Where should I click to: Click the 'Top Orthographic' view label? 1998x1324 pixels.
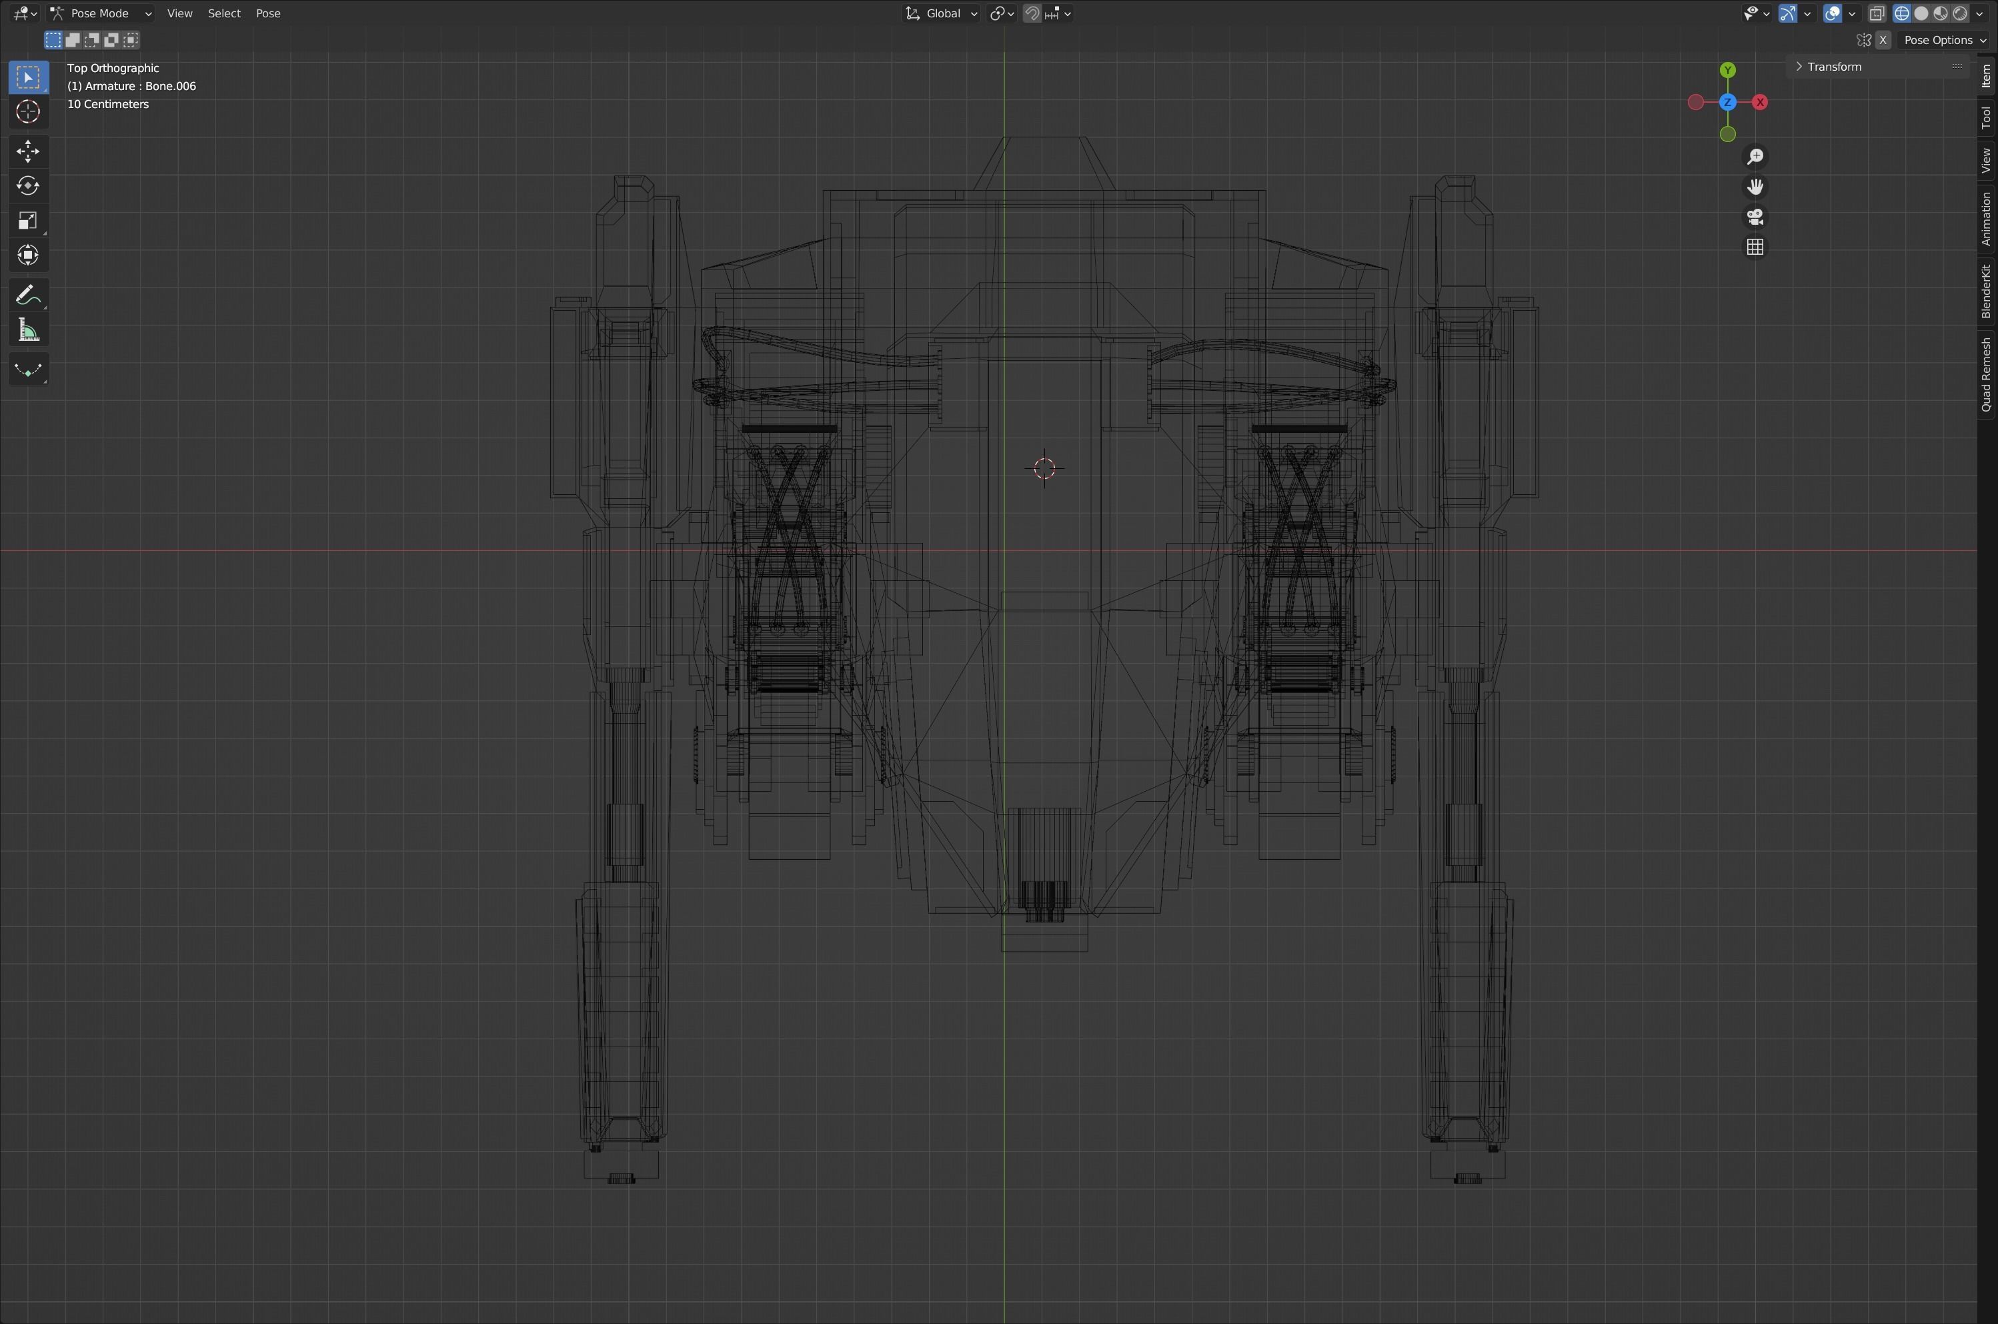coord(113,69)
